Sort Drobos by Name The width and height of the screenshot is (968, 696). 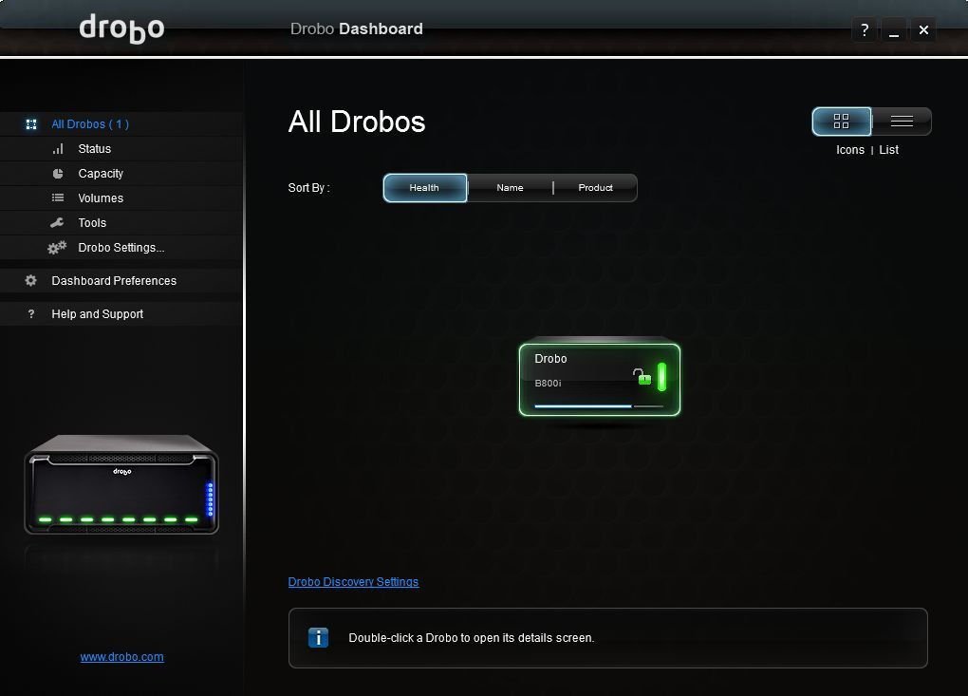tap(510, 188)
